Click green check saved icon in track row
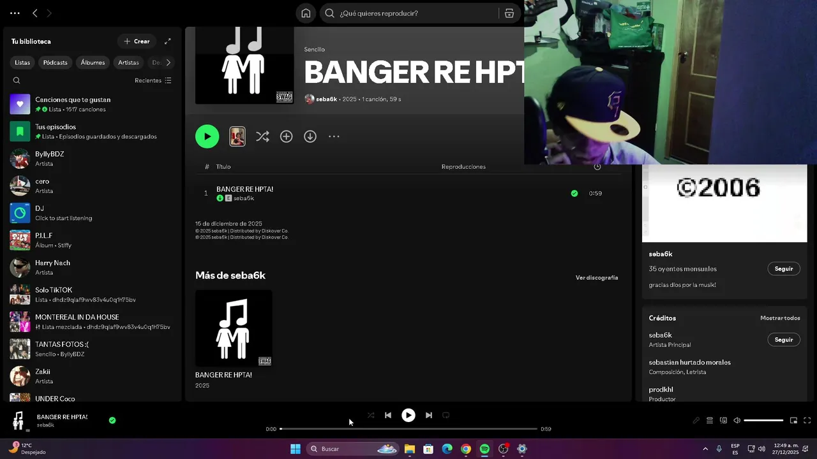Image resolution: width=817 pixels, height=459 pixels. (x=574, y=193)
